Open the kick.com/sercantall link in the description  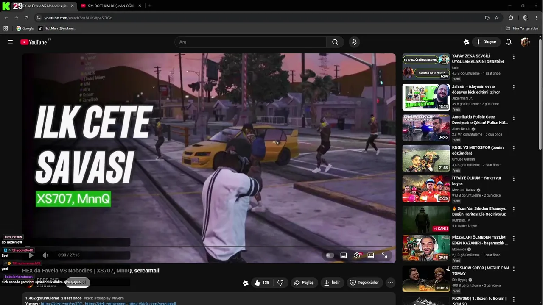(152, 303)
